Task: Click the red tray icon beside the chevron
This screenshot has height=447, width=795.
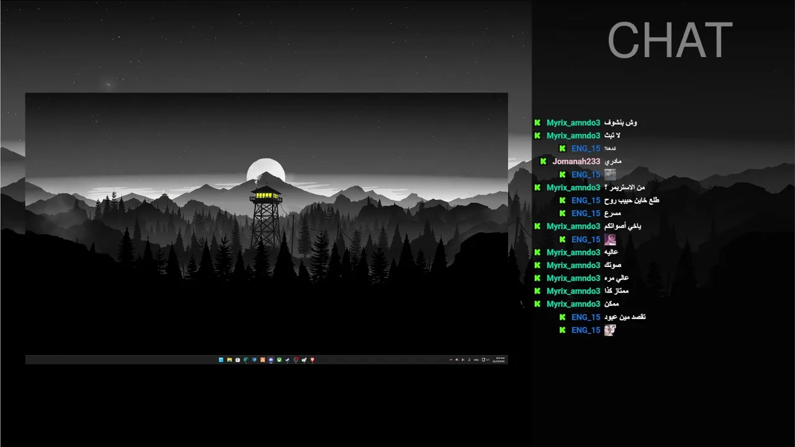Action: (458, 359)
